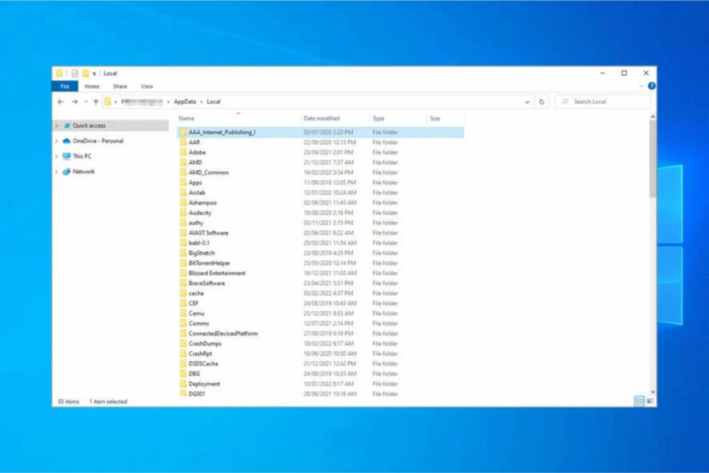
Task: Open the recent locations dropdown arrow
Action: coord(86,102)
